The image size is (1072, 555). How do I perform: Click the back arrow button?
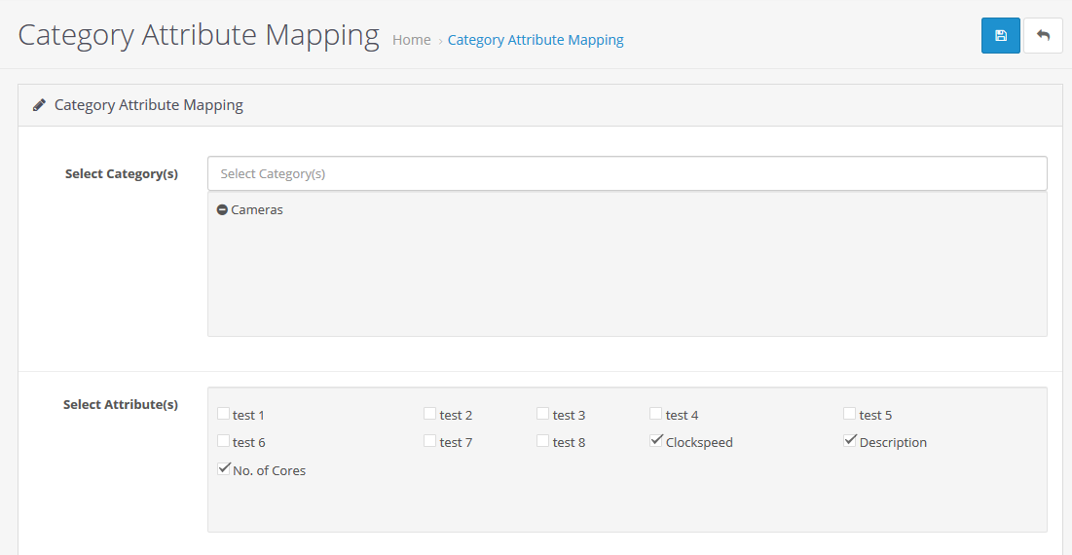[x=1043, y=36]
